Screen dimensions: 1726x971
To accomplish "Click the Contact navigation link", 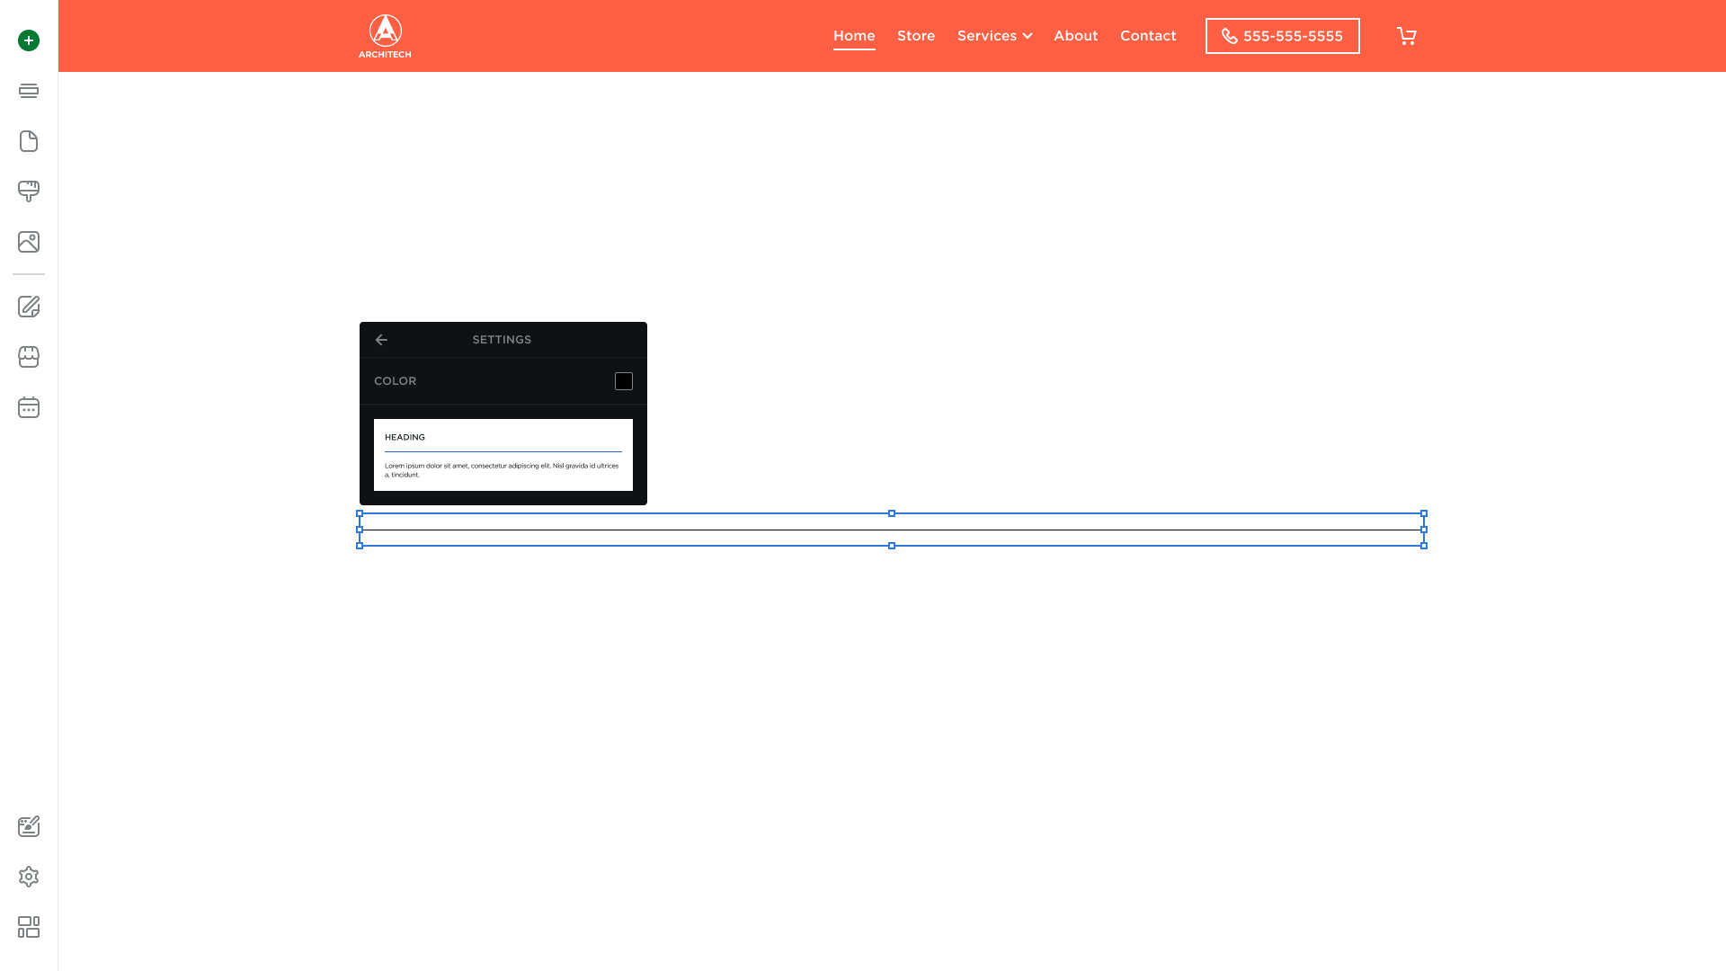I will pos(1148,36).
